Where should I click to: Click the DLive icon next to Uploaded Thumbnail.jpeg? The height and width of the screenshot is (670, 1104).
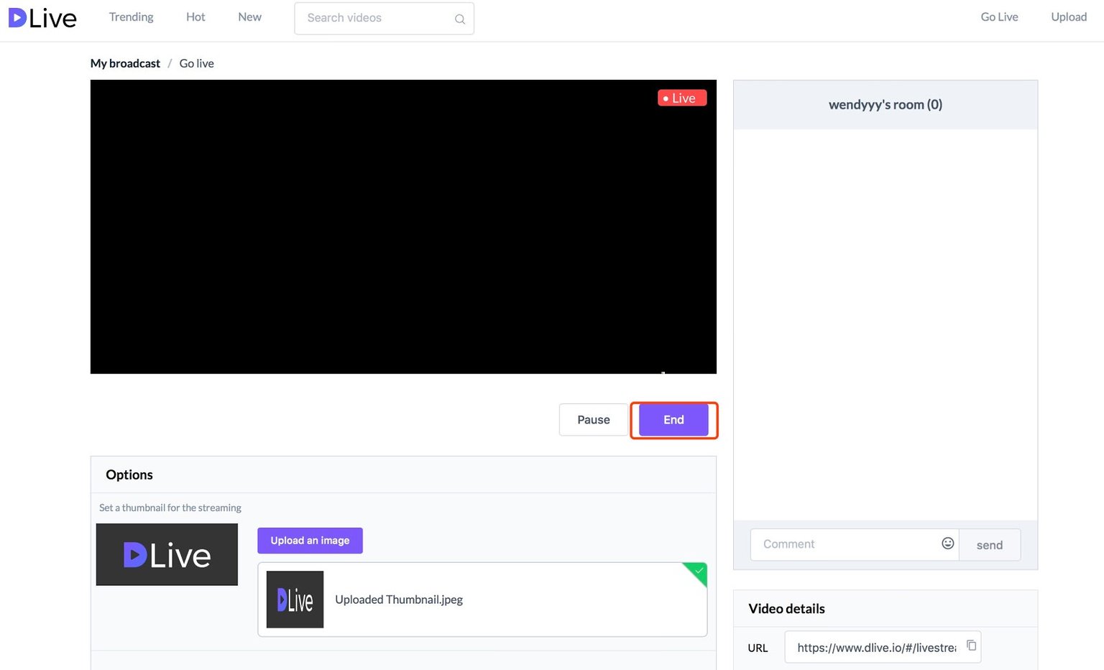pos(295,600)
